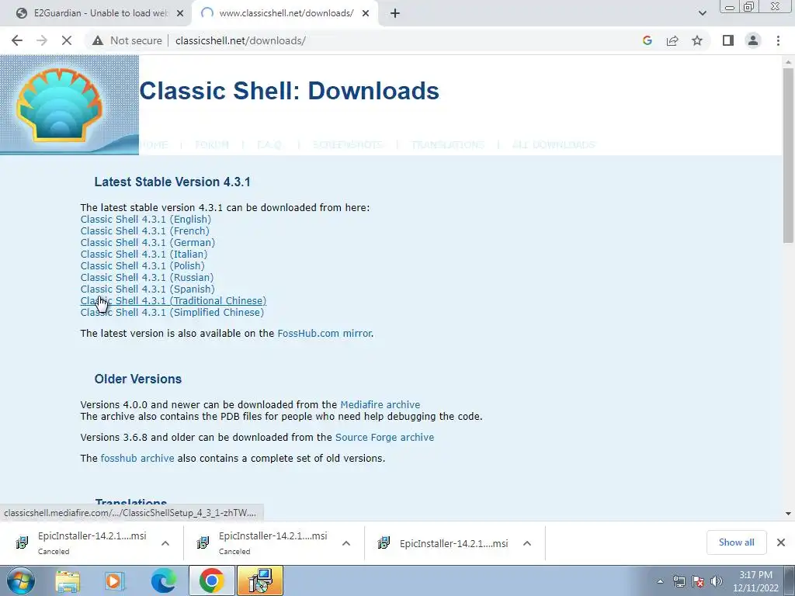Open the ALL DOWNLOADS navigation link
The height and width of the screenshot is (596, 795).
click(x=554, y=145)
